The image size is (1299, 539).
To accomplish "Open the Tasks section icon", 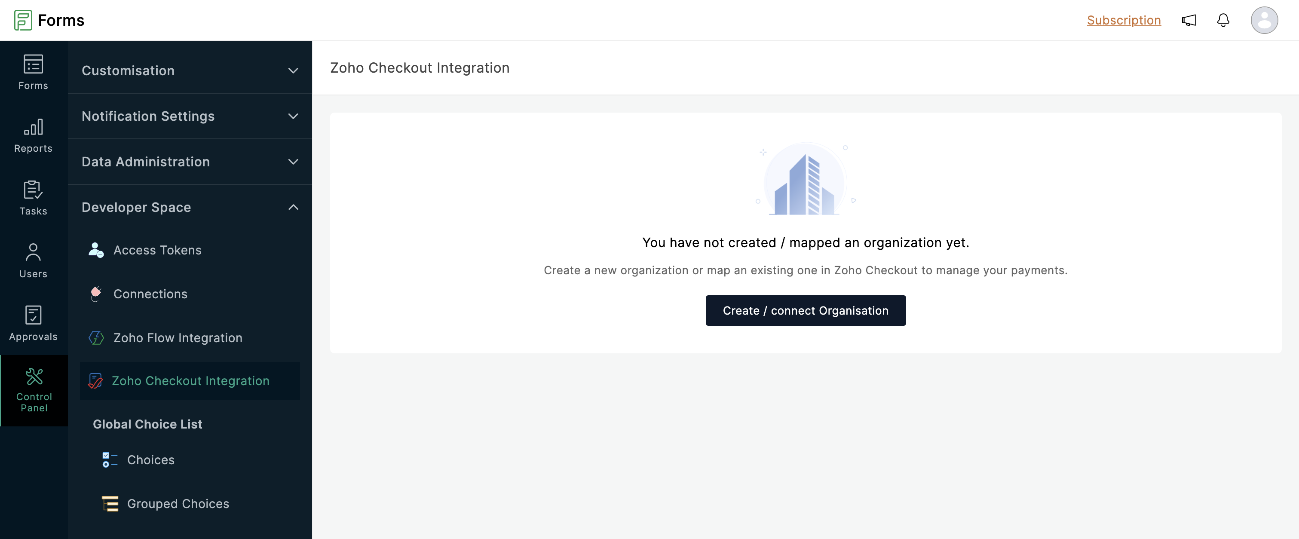I will click(33, 197).
